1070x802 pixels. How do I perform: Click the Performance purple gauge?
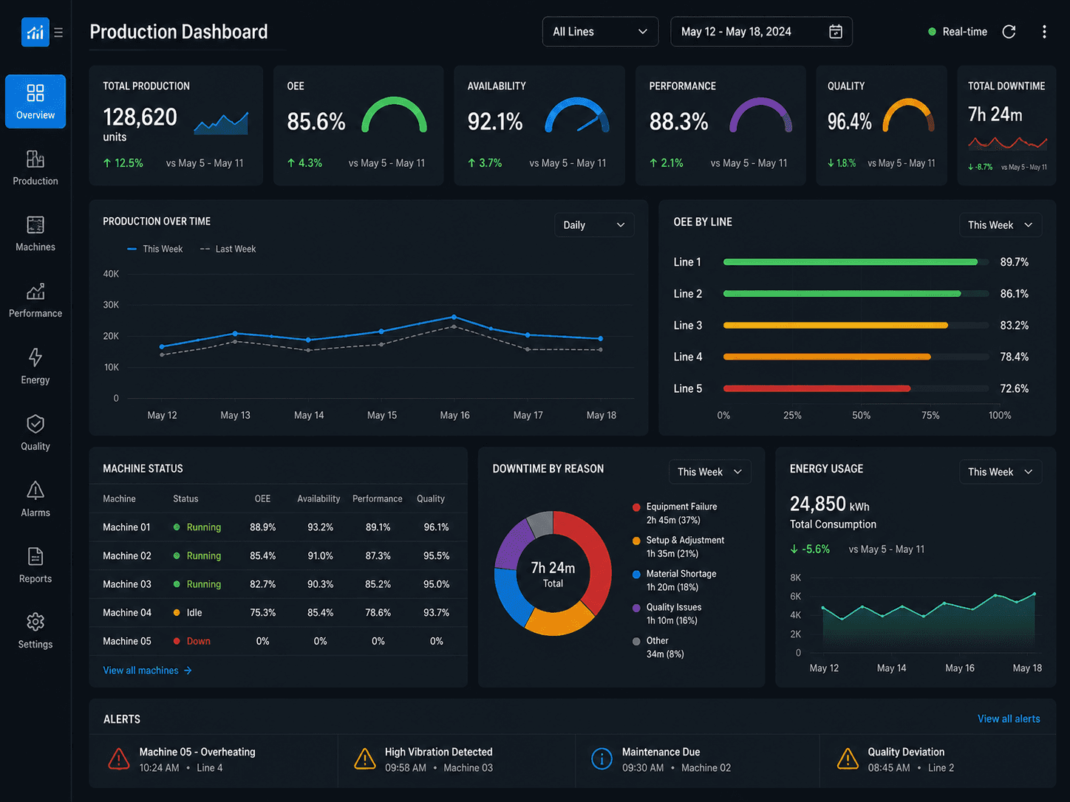click(760, 115)
